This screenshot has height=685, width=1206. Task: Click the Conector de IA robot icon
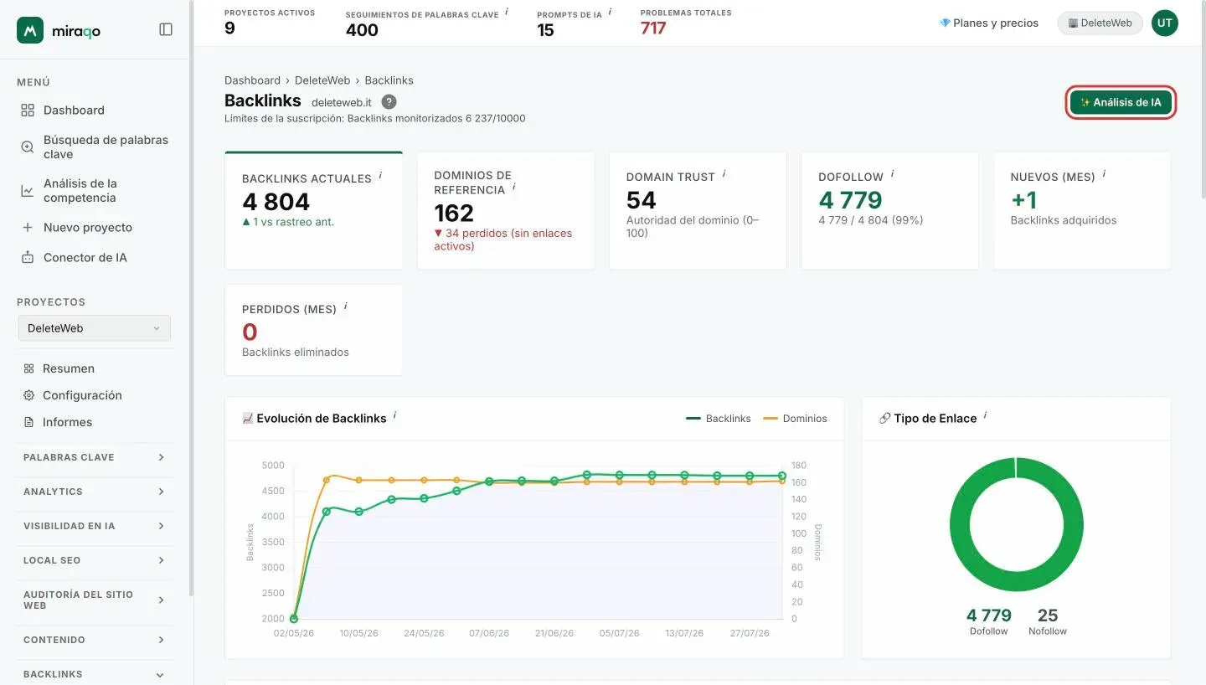point(28,258)
